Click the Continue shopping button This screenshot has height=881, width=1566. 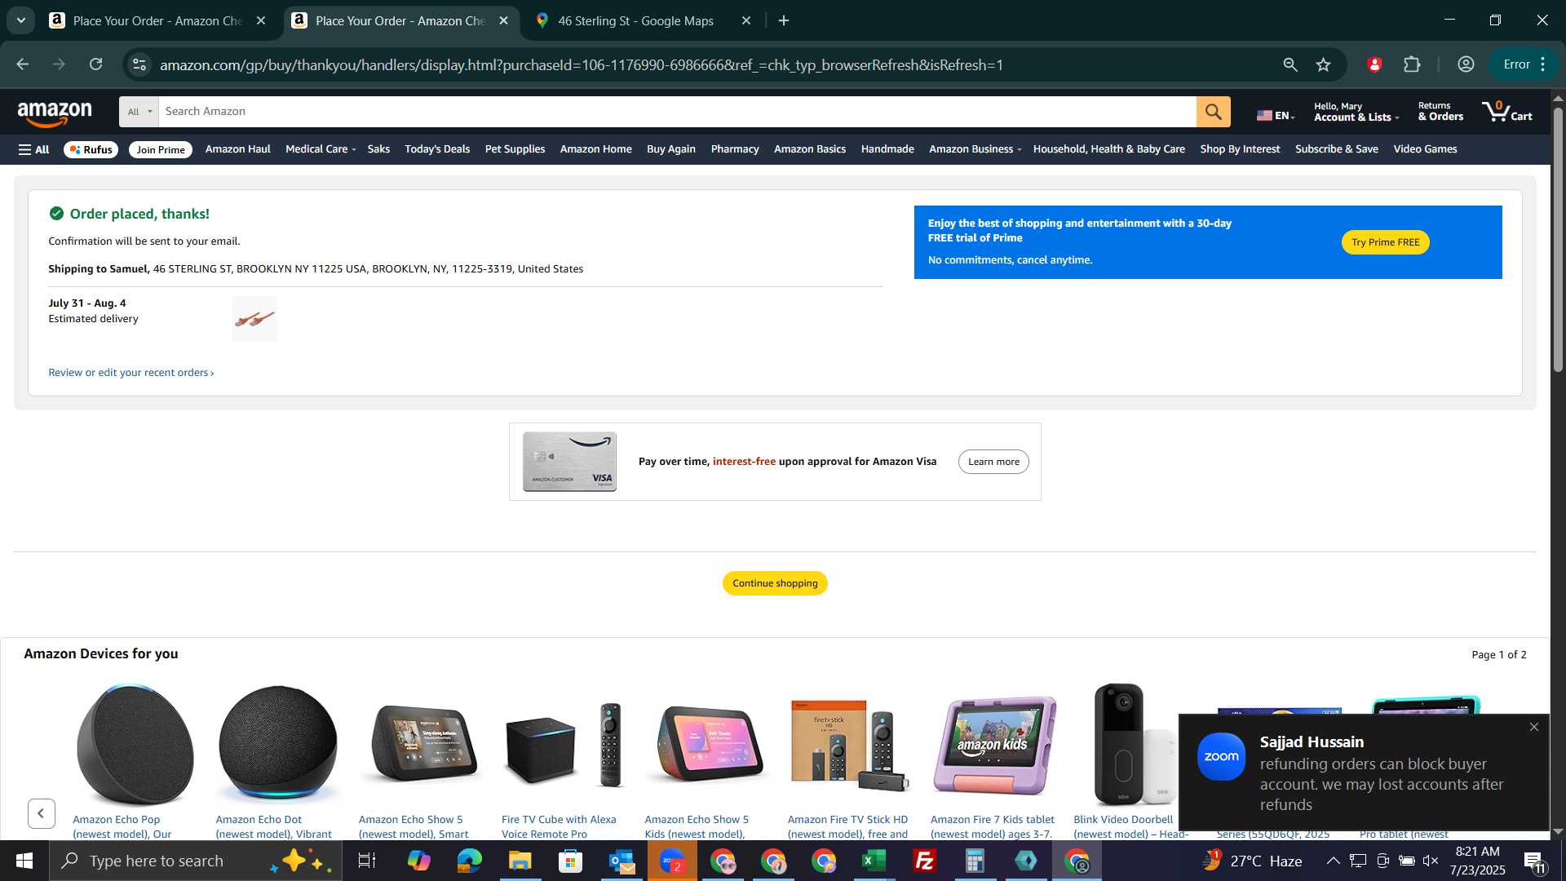coord(775,583)
